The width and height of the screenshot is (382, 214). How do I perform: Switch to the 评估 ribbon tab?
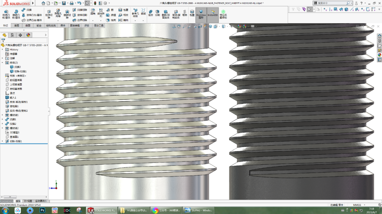pos(87,25)
